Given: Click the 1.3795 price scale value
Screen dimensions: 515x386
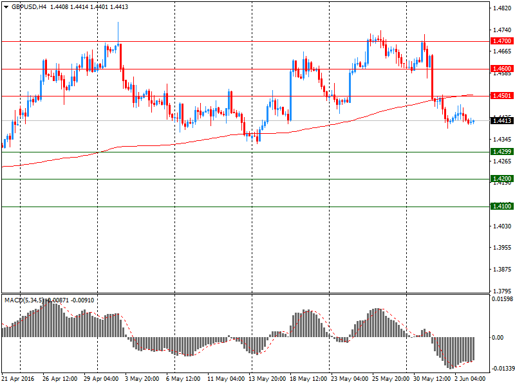Looking at the screenshot, I should point(502,291).
